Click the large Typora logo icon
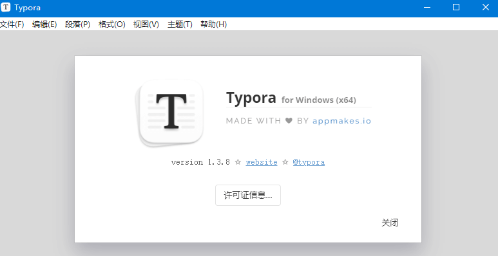Screen dimensions: 498x256 click(170, 113)
